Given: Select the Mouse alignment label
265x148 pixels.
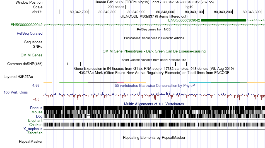Looking at the screenshot, I should [37, 112].
